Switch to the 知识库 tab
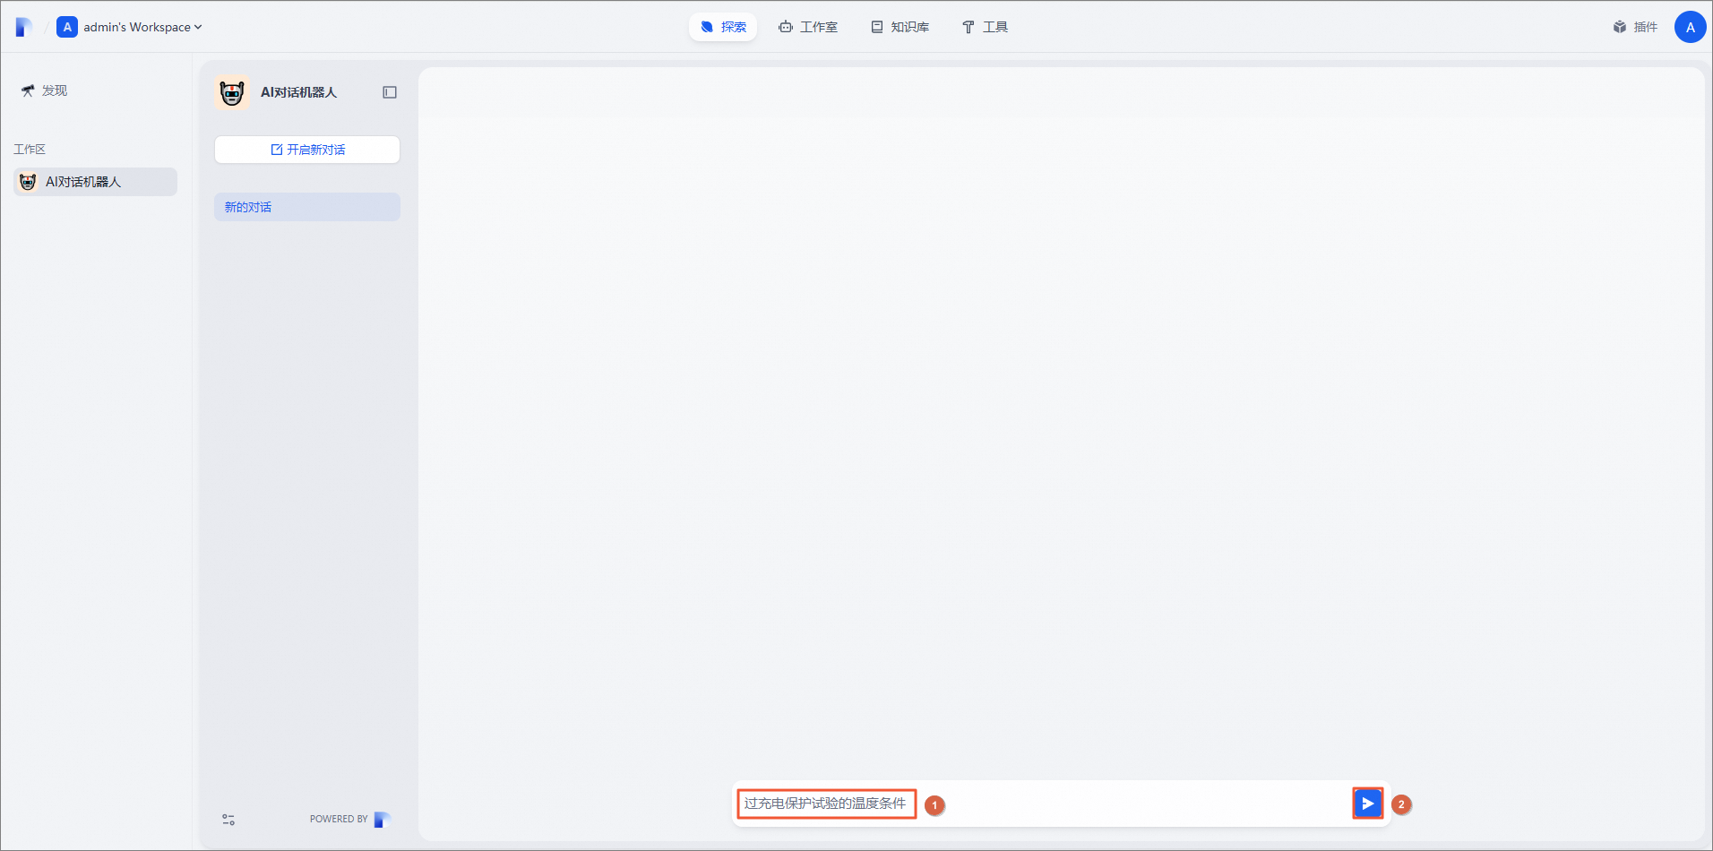Screen dimensions: 1713x851 [x=900, y=27]
